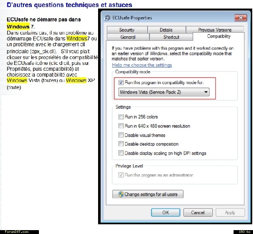The height and width of the screenshot is (234, 253).
Task: Click the Settings group label
Action: tap(123, 107)
